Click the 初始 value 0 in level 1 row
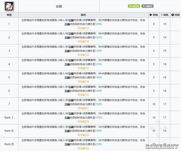 coord(154,24)
